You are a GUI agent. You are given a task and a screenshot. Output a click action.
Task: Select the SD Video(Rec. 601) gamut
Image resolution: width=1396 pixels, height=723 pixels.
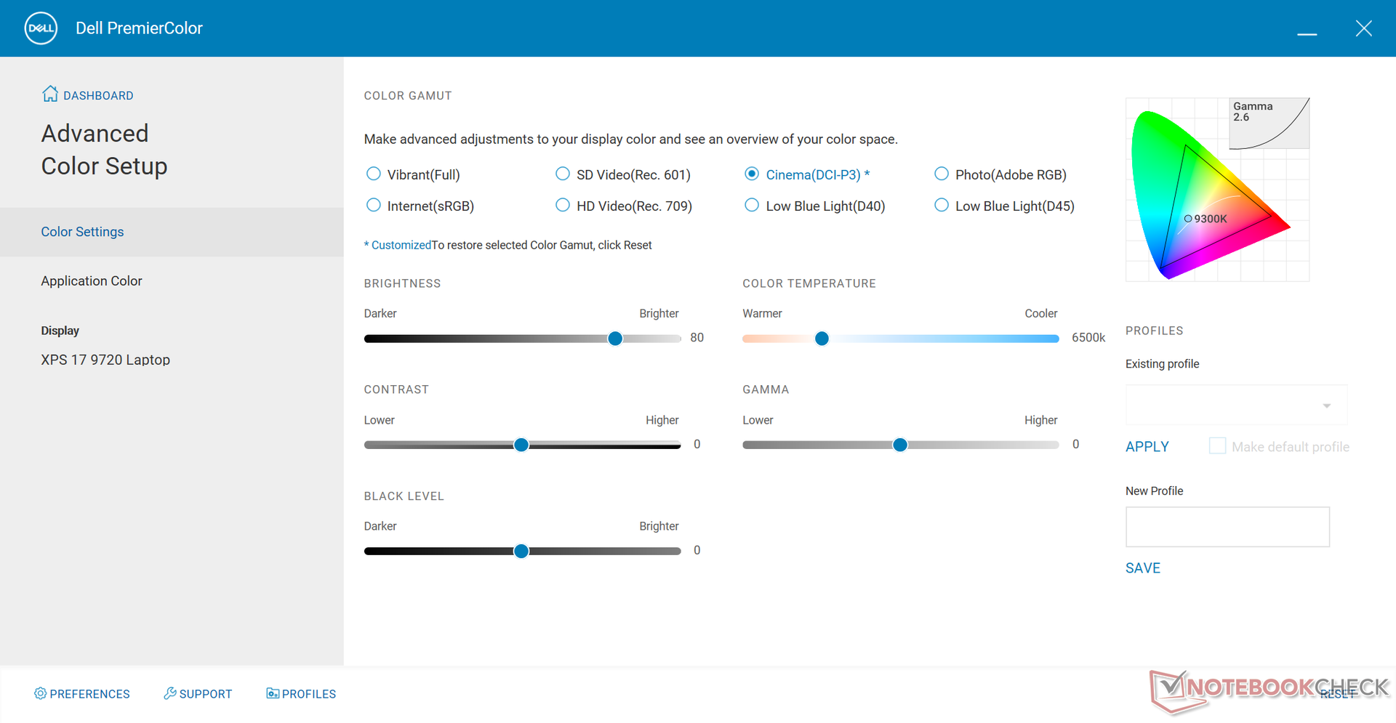pos(563,174)
